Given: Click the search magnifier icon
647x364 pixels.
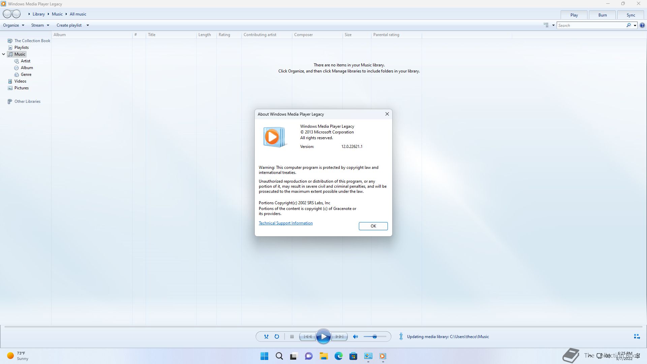Looking at the screenshot, I should pos(628,25).
